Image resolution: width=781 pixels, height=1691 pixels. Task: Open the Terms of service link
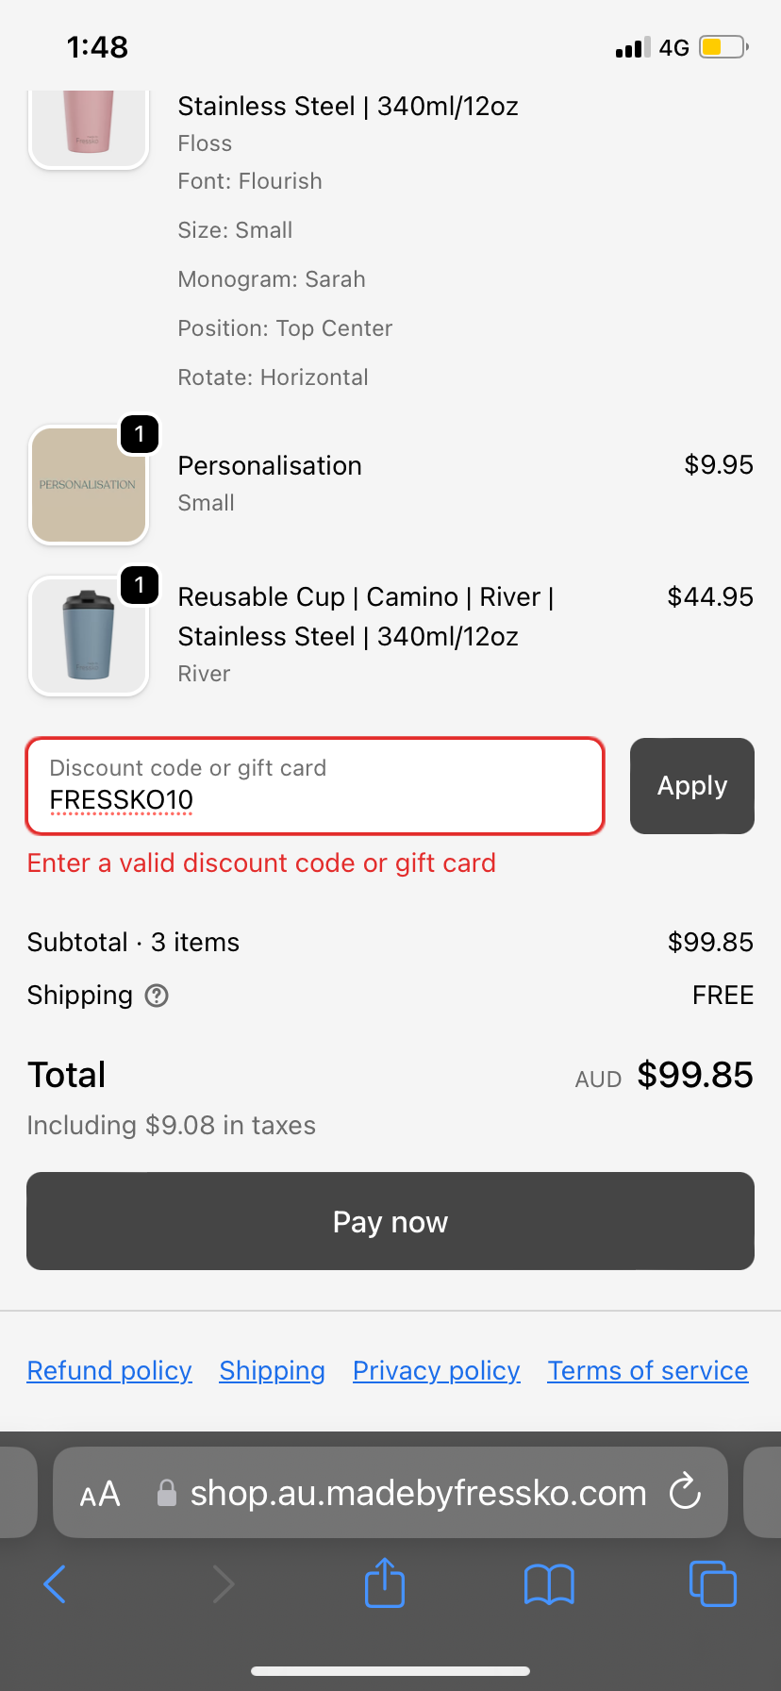(x=648, y=1370)
